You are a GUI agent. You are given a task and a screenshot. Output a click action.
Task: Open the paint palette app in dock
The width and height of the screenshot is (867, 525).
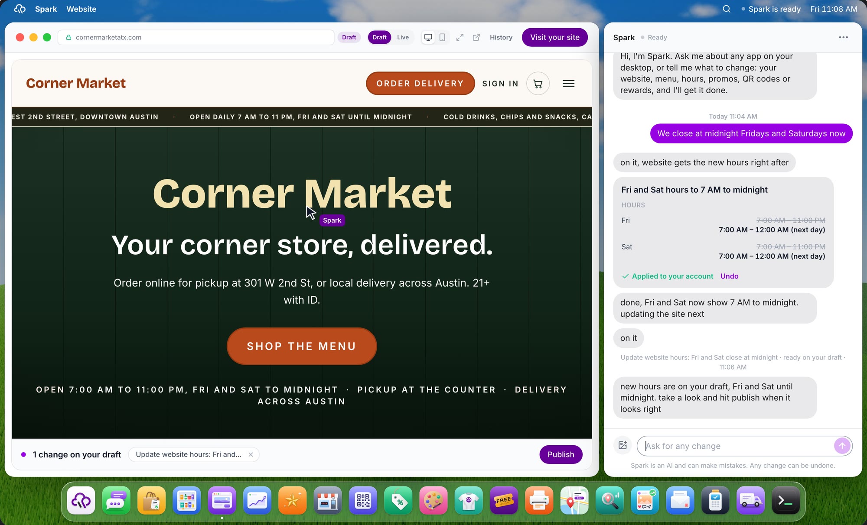[433, 501]
